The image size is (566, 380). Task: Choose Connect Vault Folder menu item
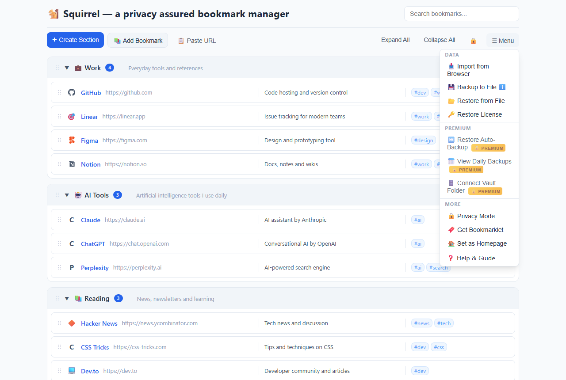[479, 187]
